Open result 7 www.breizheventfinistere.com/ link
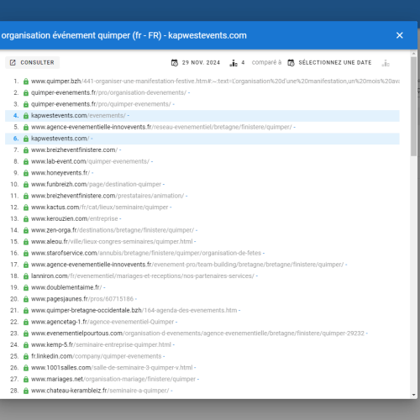 tap(75, 150)
